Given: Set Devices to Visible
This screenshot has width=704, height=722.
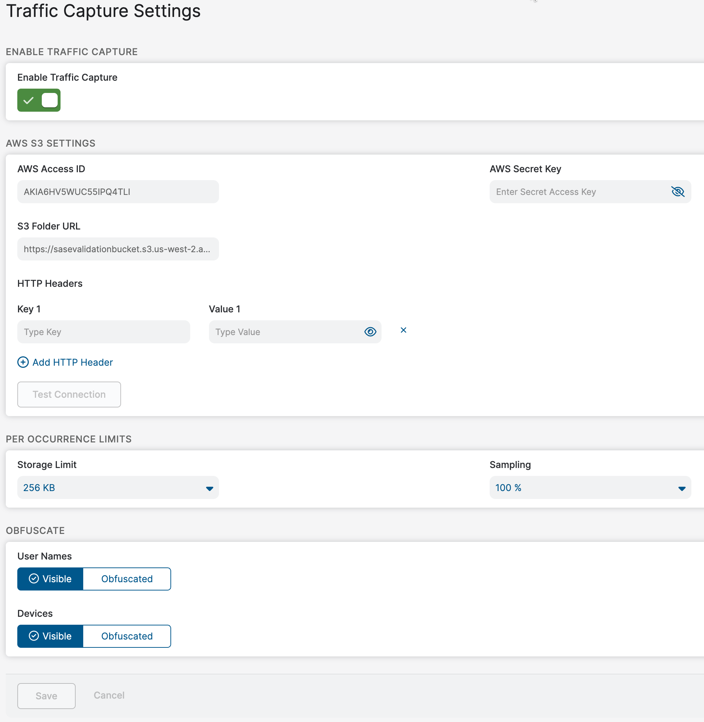Looking at the screenshot, I should (50, 636).
